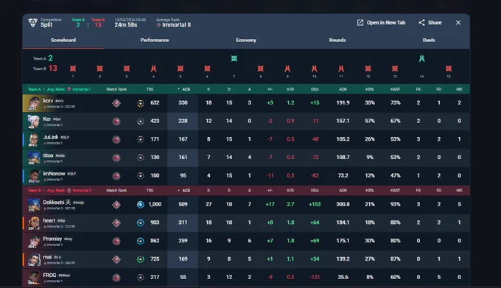
Task: Open player imNonow's profile name
Action: pos(54,173)
